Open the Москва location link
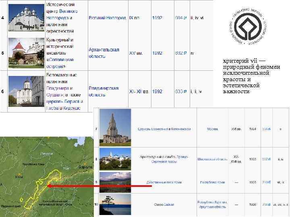290x217 pixels. 212,129
